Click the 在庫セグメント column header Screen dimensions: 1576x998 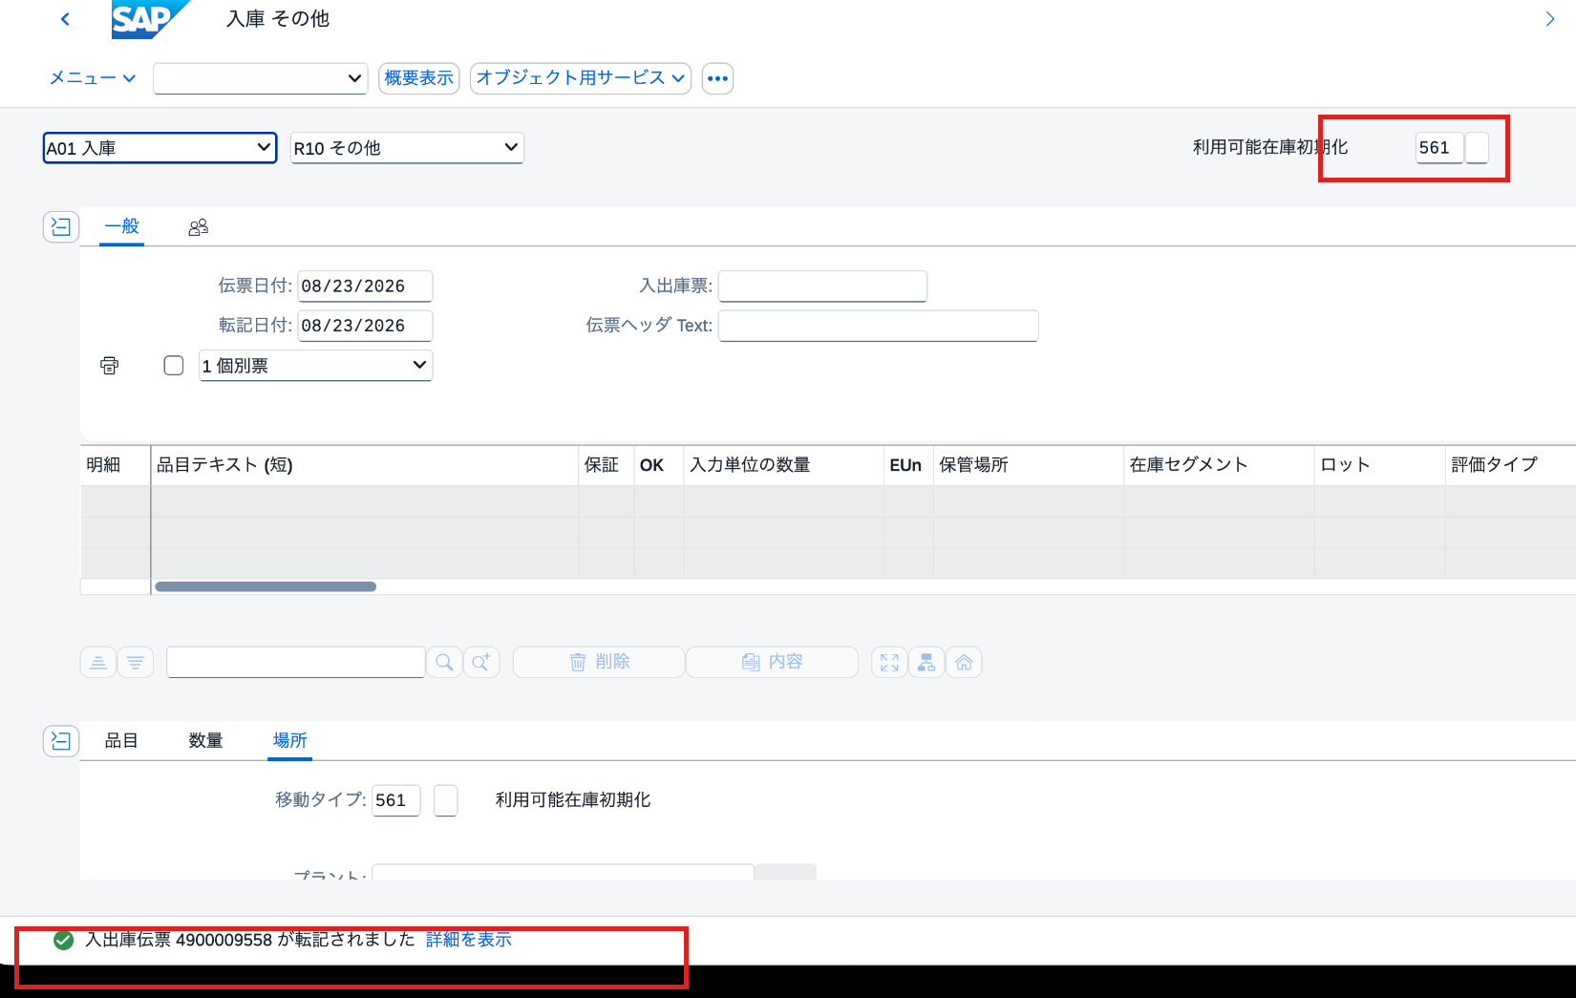(x=1219, y=465)
